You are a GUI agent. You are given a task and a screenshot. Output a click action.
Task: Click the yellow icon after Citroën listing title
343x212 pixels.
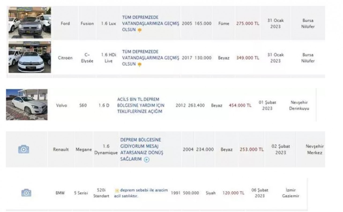(140, 65)
